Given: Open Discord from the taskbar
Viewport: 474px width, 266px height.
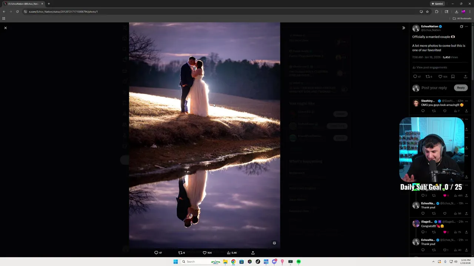Looking at the screenshot, I should pyautogui.click(x=274, y=262).
